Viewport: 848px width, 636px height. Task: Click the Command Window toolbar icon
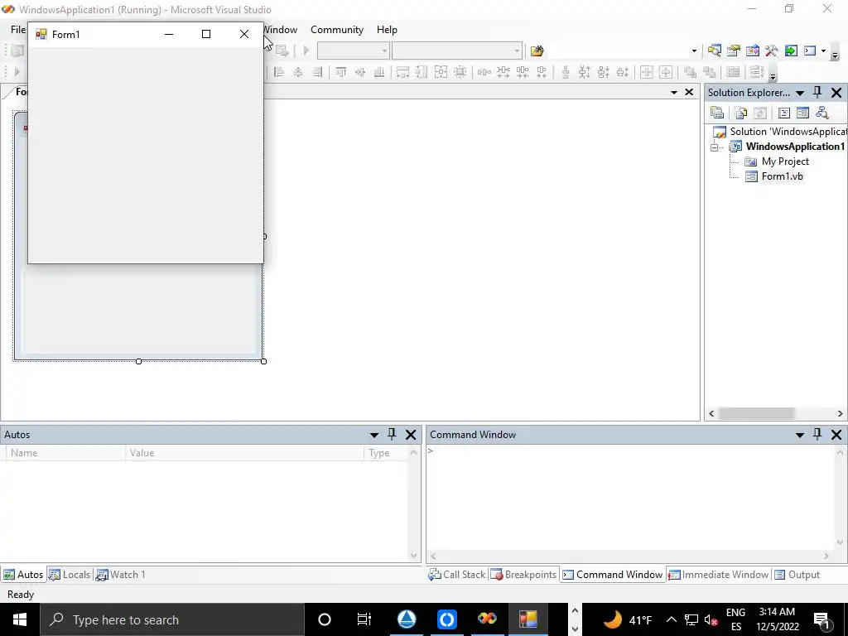click(810, 51)
